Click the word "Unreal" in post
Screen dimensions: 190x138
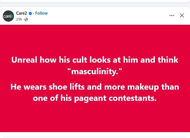click(24, 60)
